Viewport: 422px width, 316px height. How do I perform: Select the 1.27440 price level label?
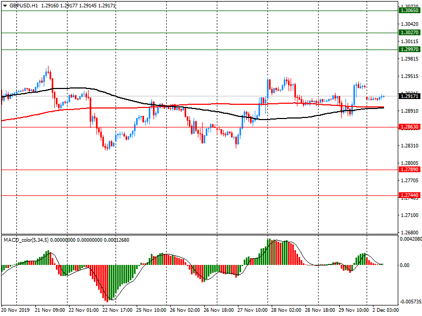click(x=409, y=195)
